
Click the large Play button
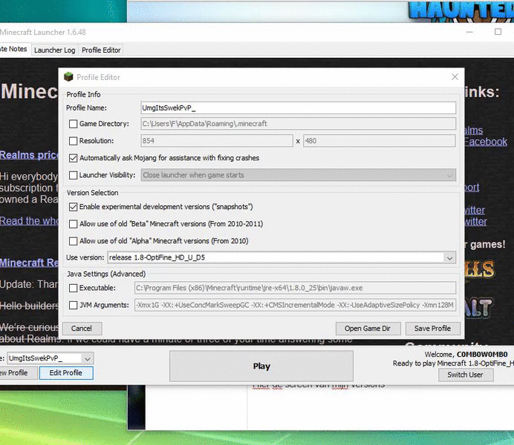coord(261,366)
